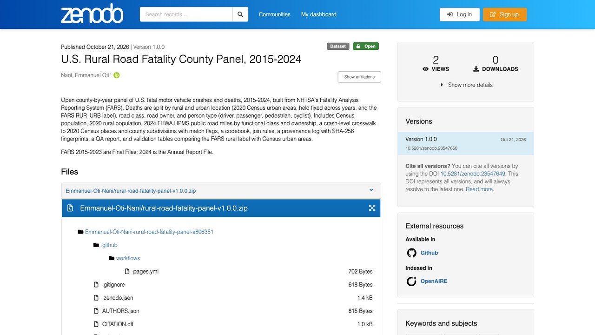The width and height of the screenshot is (595, 335).
Task: Open the rural-road-fatality-panel-v1.0.0.zip file link
Action: (x=131, y=191)
